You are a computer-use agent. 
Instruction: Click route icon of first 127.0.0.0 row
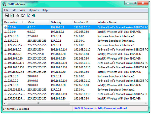tap(6, 36)
